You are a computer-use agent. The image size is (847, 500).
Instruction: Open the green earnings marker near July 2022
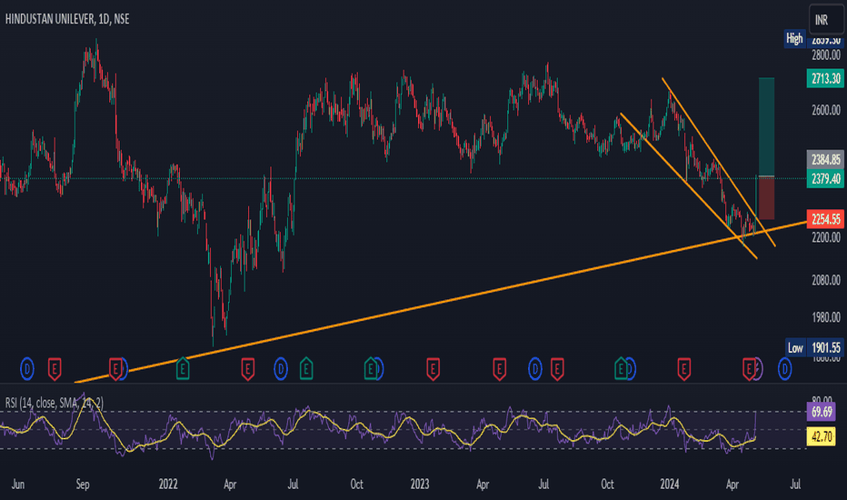coord(306,369)
